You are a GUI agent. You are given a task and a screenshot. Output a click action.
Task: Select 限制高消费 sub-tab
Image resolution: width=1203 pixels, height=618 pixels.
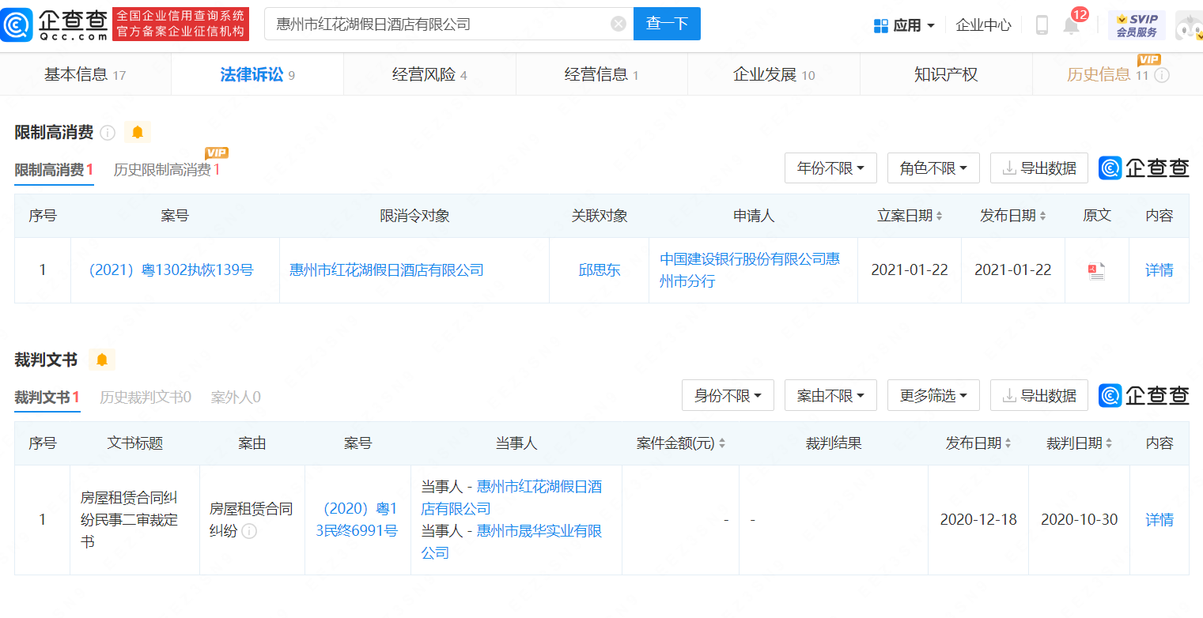click(54, 169)
